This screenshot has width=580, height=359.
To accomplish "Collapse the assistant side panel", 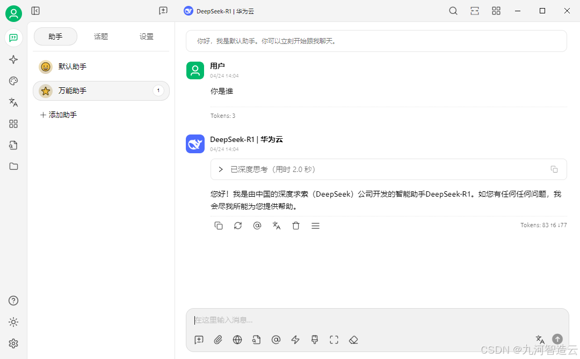I will (35, 11).
